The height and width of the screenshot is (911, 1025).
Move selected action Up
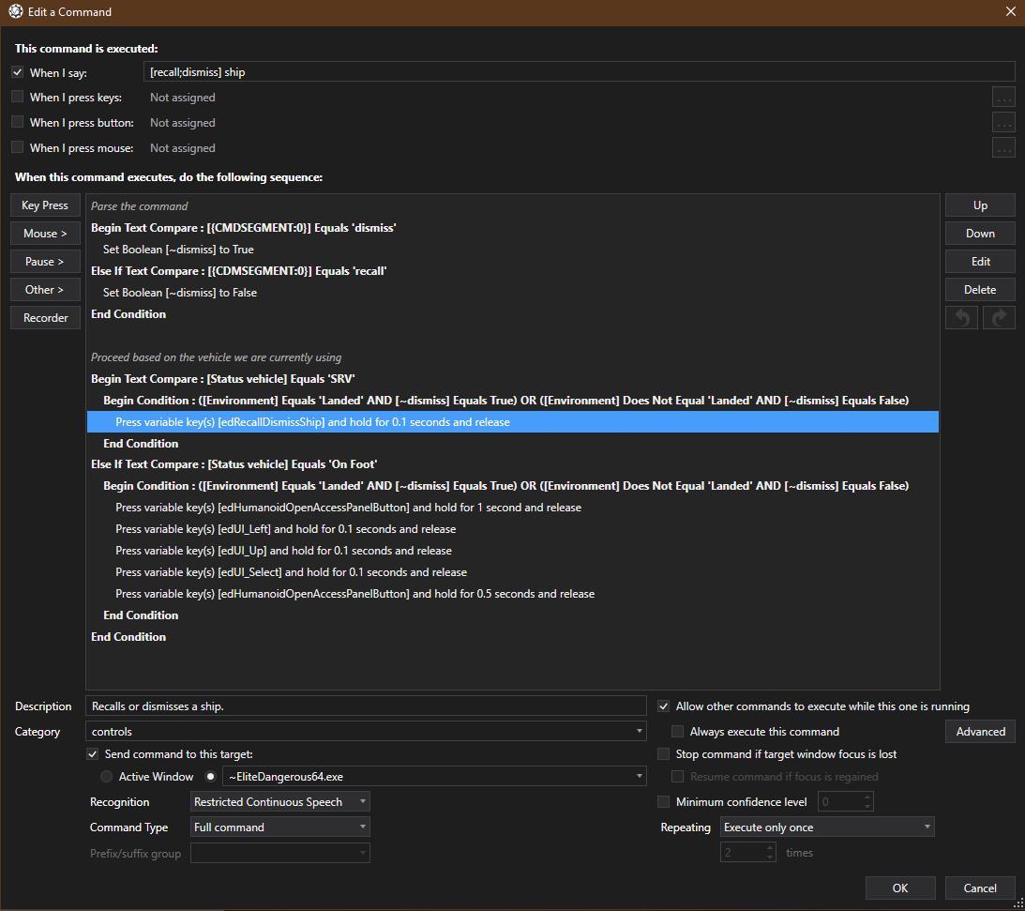click(x=980, y=205)
